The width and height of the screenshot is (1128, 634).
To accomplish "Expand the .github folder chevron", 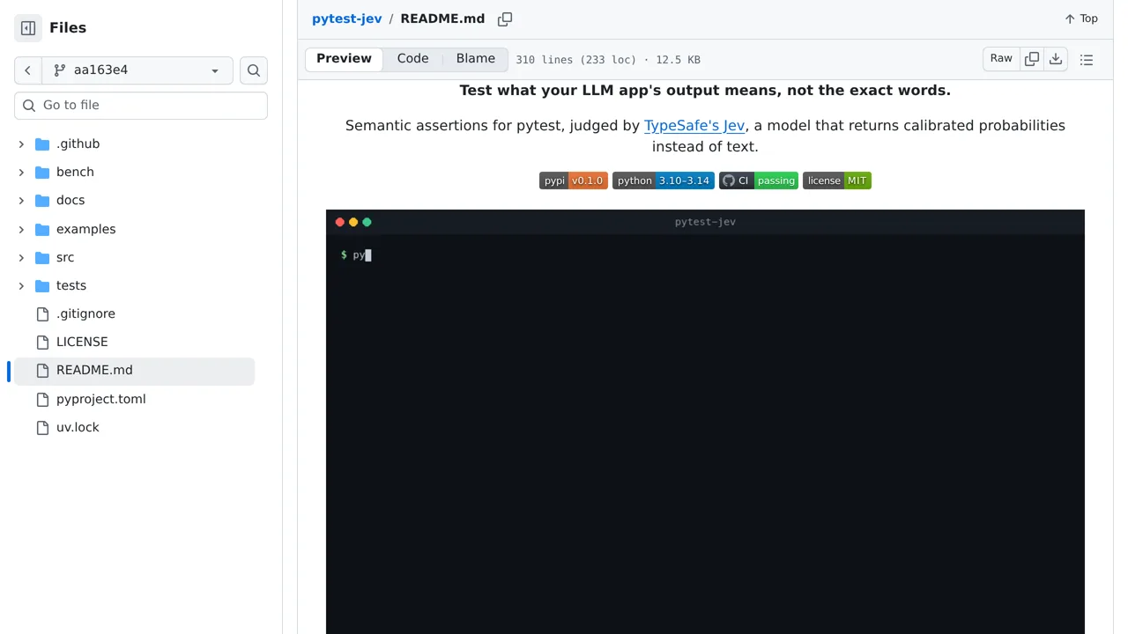I will click(21, 144).
